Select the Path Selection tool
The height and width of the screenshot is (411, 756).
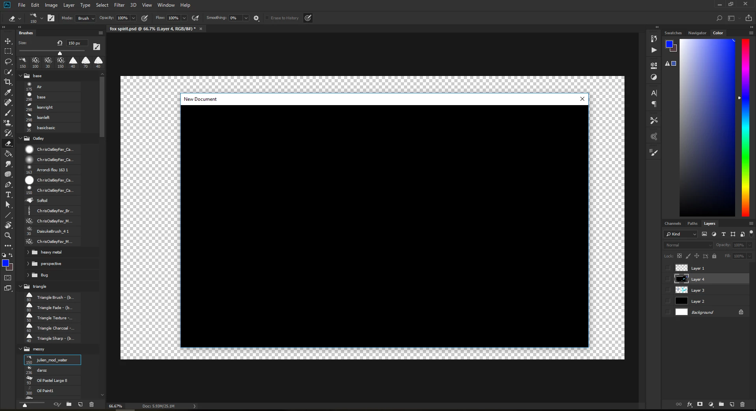pyautogui.click(x=8, y=205)
